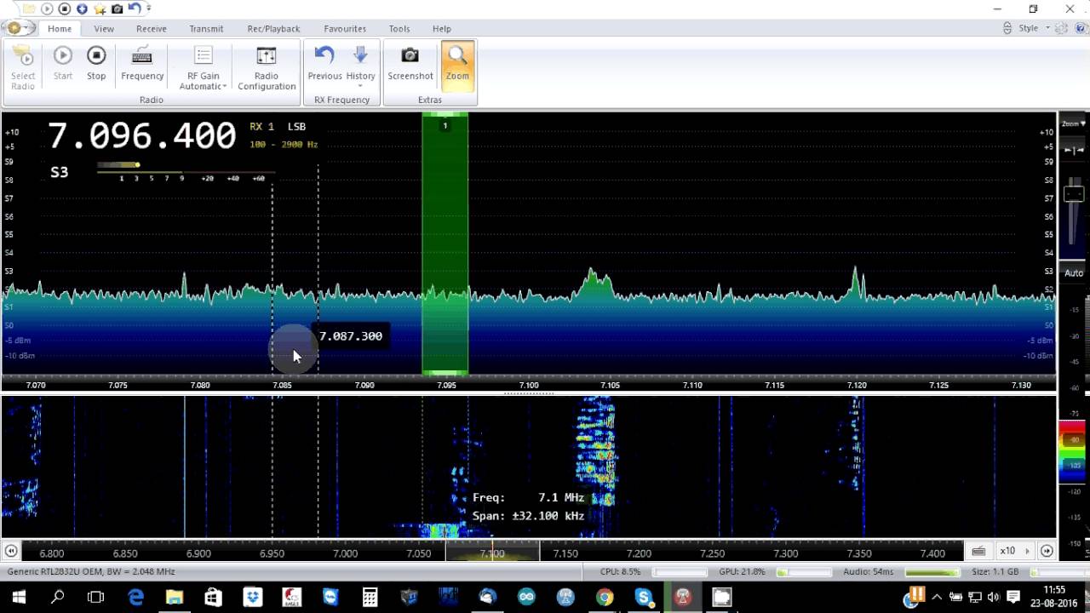Click quick access add-favourite plus icon
Screen dimensions: 1090x613
(x=82, y=9)
